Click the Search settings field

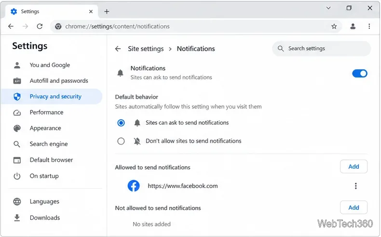[322, 49]
